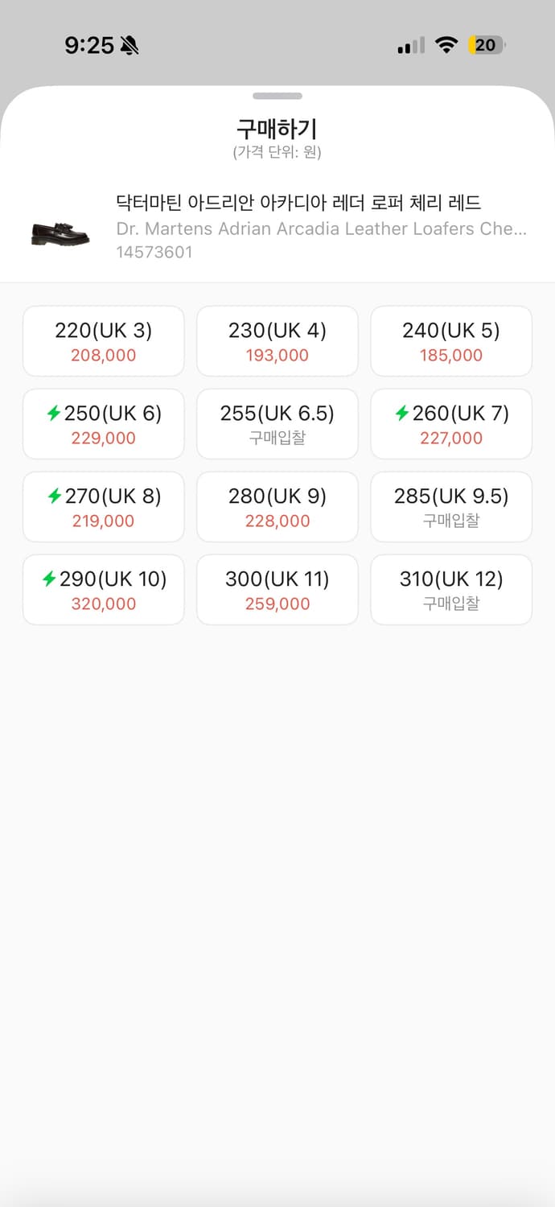Viewport: 555px width, 1207px height.
Task: Select the lightning express icon on 250(UK 6)
Action: (x=54, y=414)
